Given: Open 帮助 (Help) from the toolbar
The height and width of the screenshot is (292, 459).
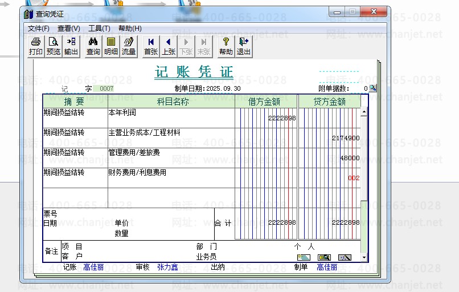Looking at the screenshot, I should (x=226, y=46).
